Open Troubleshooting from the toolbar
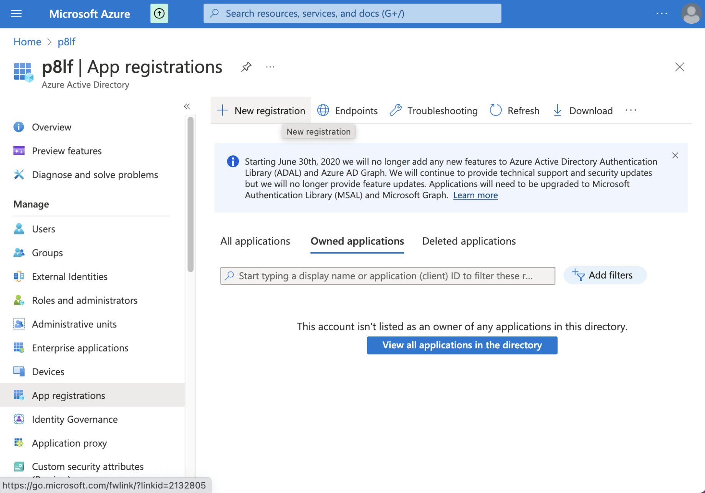Viewport: 705px width, 493px height. pyautogui.click(x=434, y=110)
